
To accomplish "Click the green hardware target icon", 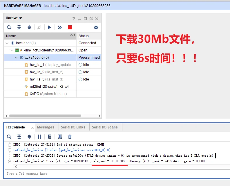I will (x=17, y=50).
